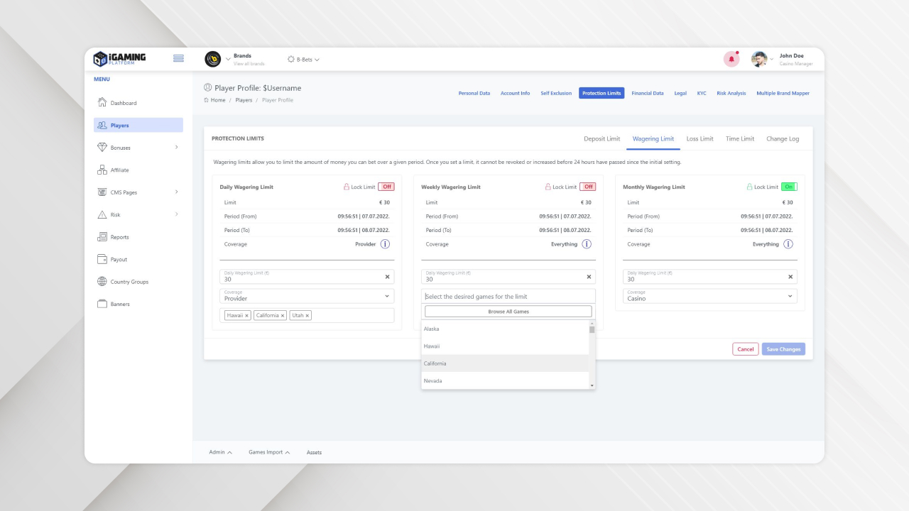Click info icon in Monthly Wagering coverage

[788, 244]
